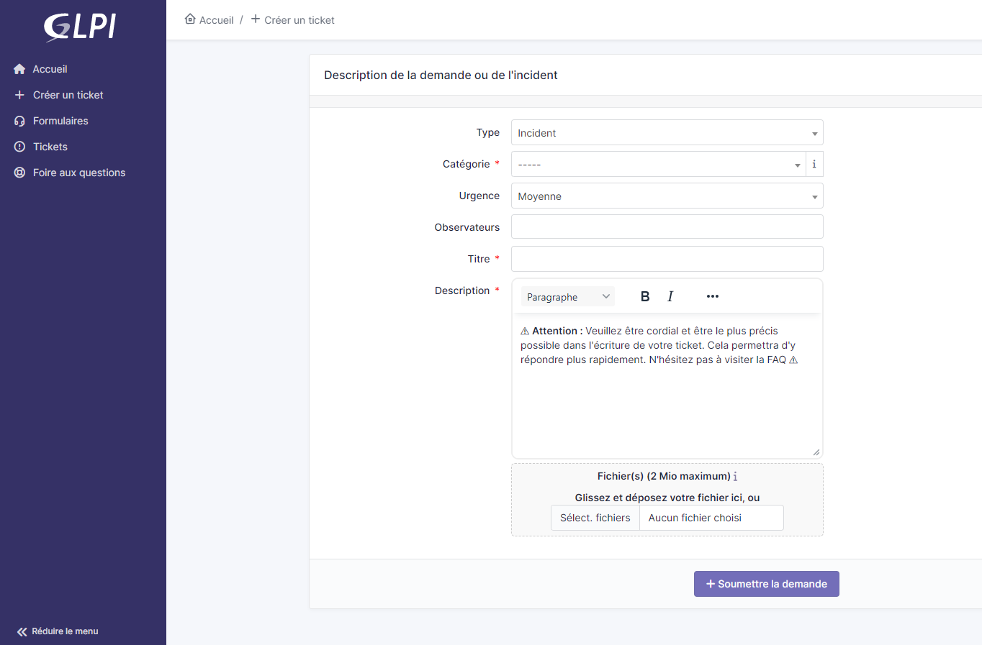The height and width of the screenshot is (645, 982).
Task: Toggle bold formatting in description editor
Action: [x=645, y=296]
